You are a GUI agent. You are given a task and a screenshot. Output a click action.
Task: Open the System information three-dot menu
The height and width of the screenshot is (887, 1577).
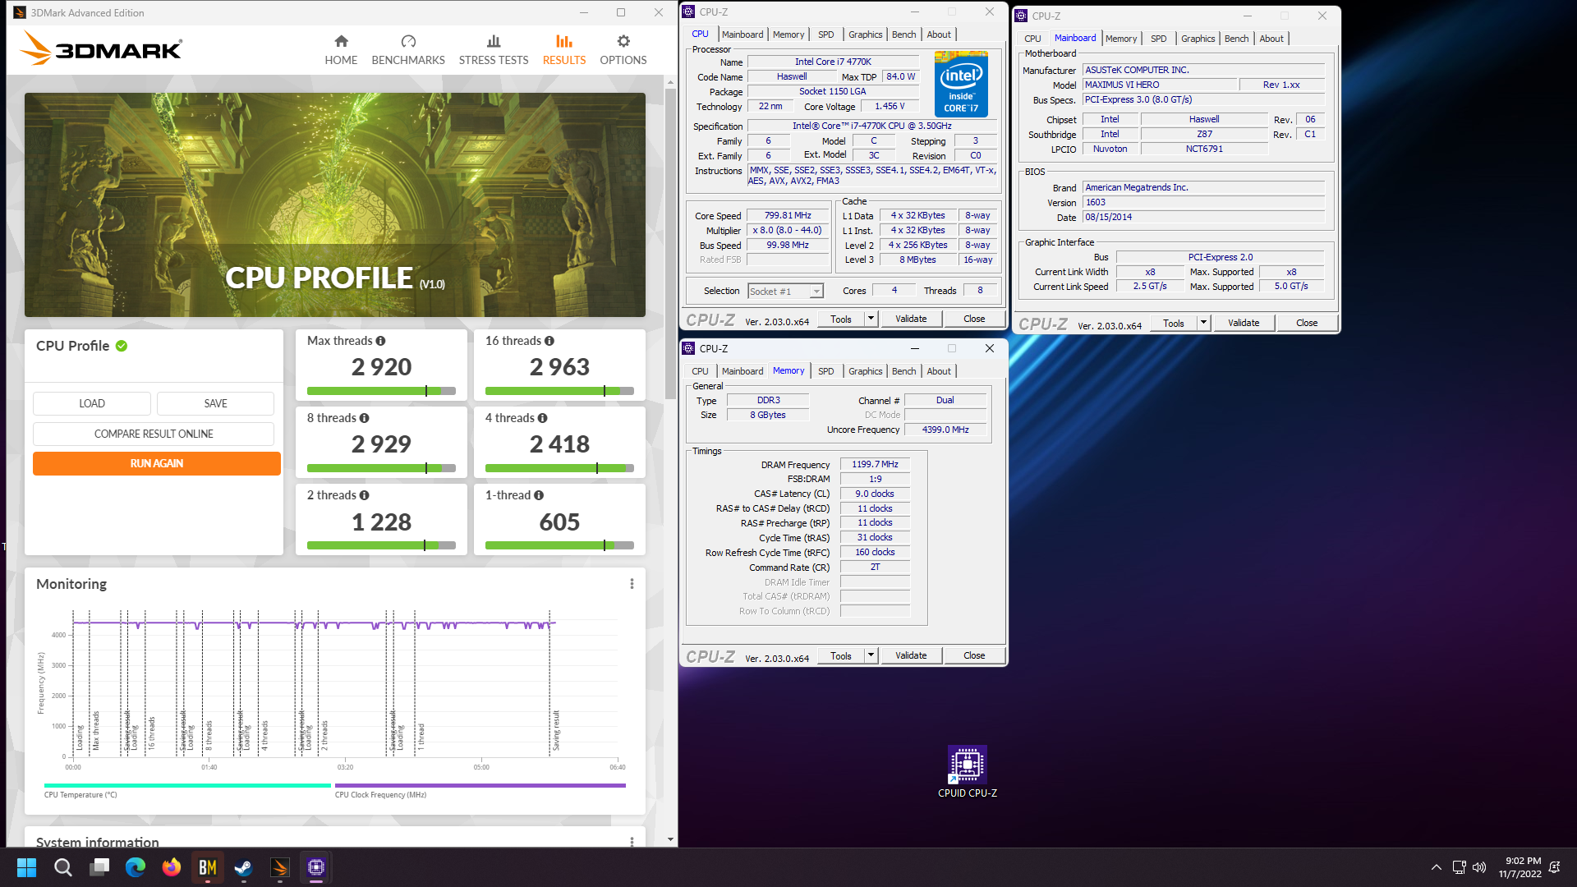632,842
